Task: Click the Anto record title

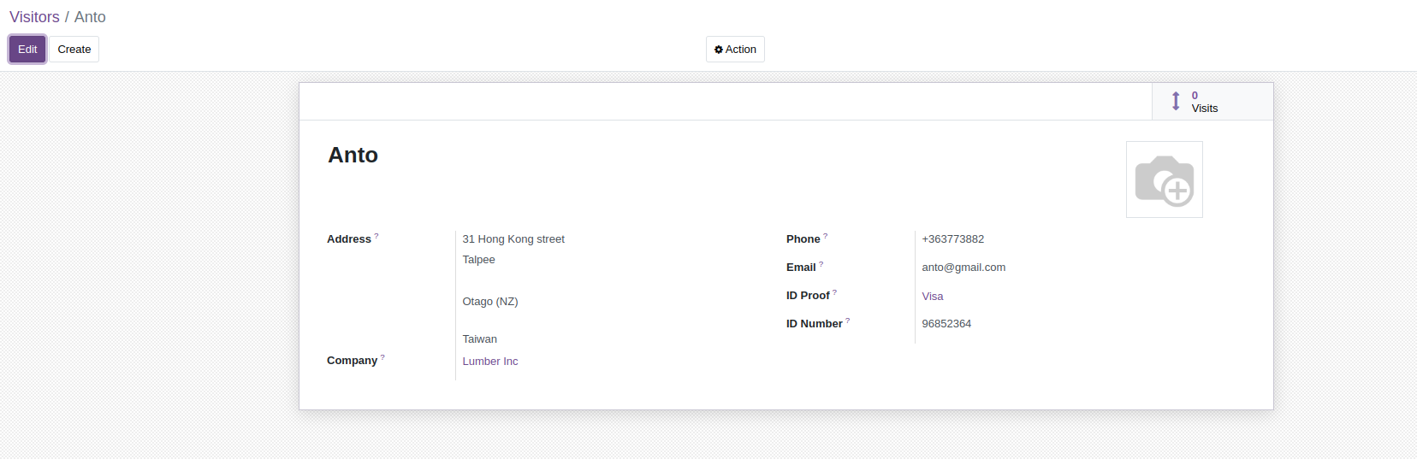Action: 353,156
